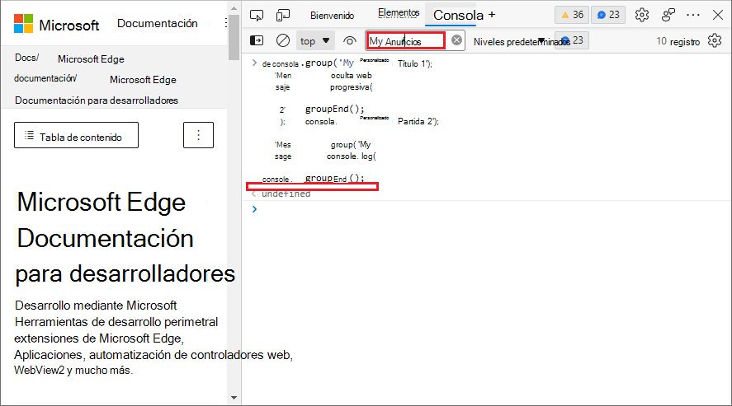Open the 23 messages badge in tab bar
Viewport: 732px width, 406px height.
pyautogui.click(x=608, y=15)
